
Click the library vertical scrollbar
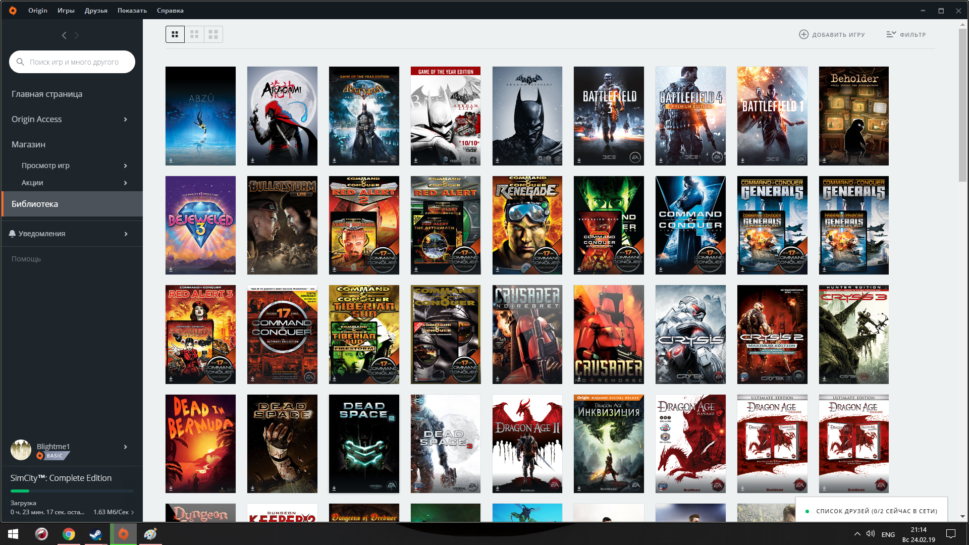[x=963, y=106]
